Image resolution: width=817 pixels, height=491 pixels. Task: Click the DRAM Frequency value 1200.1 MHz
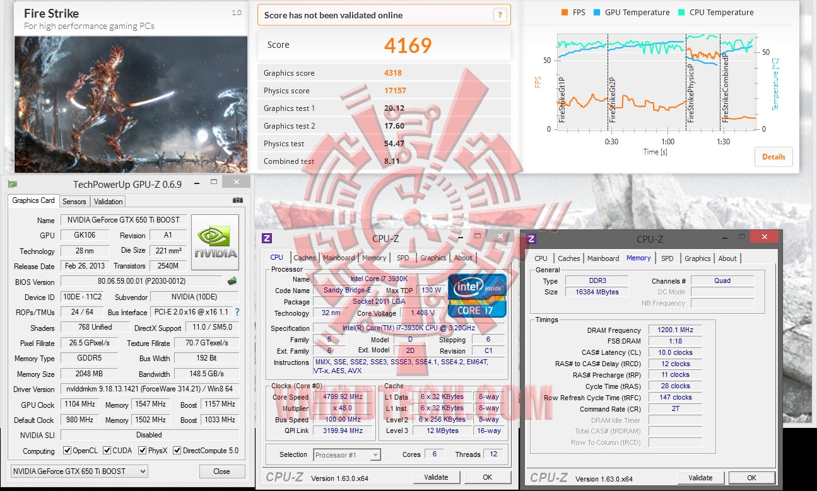pyautogui.click(x=675, y=330)
